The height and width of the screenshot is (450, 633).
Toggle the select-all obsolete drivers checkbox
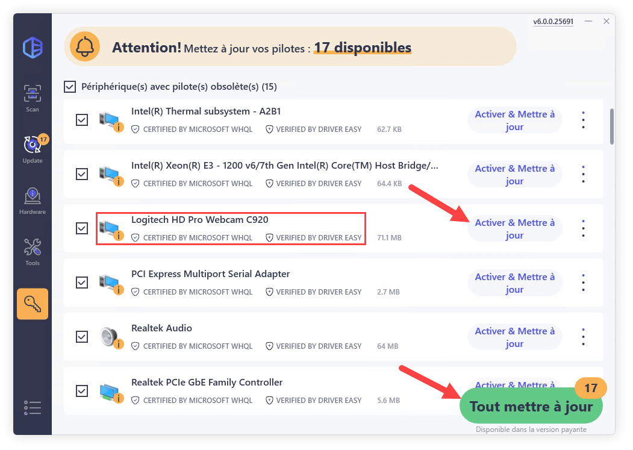[x=70, y=87]
